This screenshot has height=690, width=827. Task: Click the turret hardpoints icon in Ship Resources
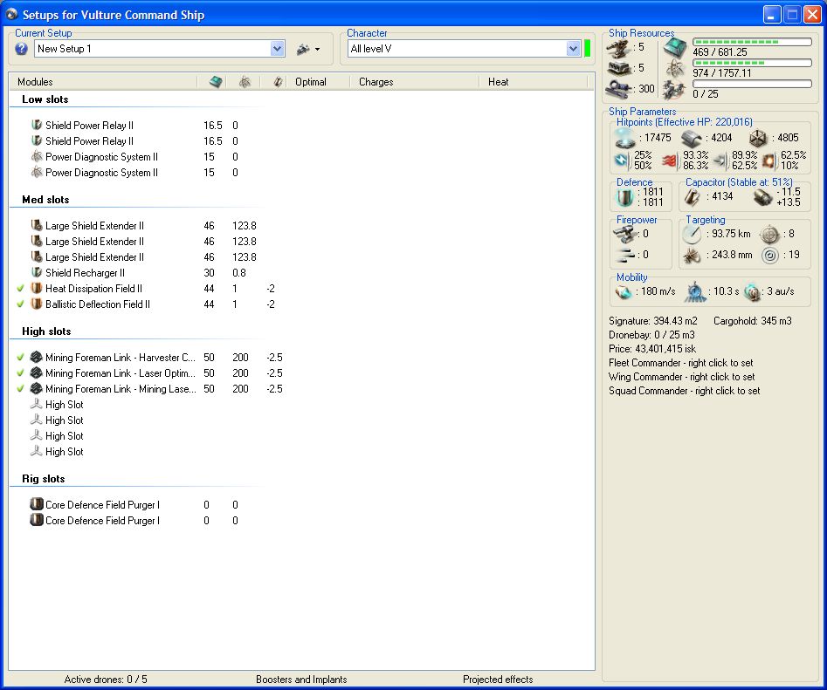pos(618,49)
